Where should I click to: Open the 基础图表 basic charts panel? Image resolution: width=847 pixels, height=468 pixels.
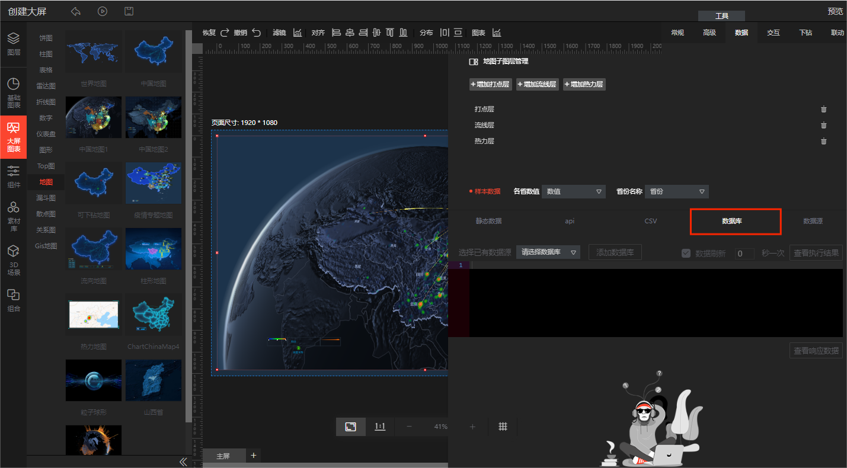(13, 93)
